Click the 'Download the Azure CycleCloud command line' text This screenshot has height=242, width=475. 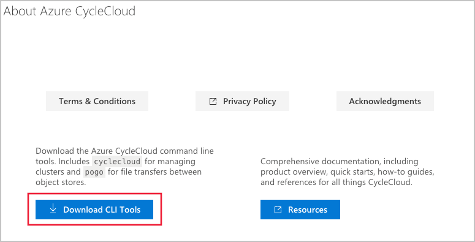pyautogui.click(x=124, y=151)
